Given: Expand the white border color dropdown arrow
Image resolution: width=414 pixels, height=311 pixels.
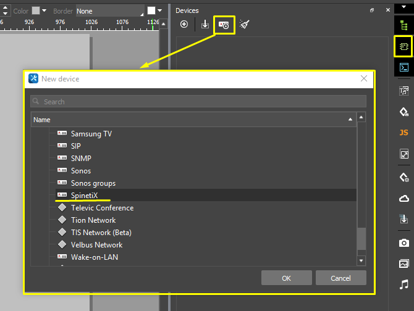Looking at the screenshot, I should tap(159, 11).
